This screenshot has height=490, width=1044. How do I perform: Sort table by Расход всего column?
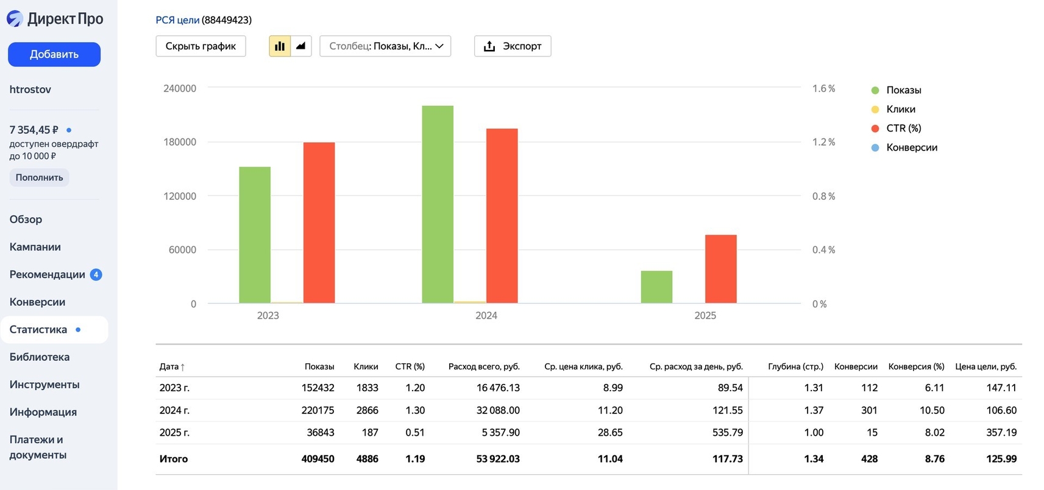(x=484, y=366)
